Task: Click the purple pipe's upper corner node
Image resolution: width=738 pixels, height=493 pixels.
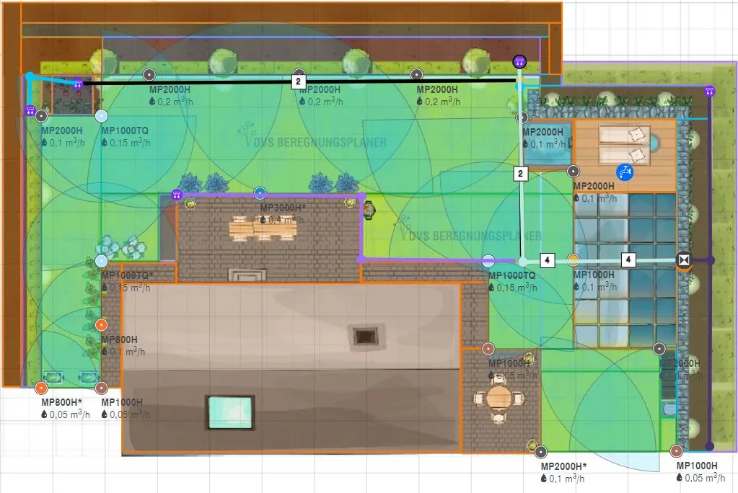Action: [361, 195]
